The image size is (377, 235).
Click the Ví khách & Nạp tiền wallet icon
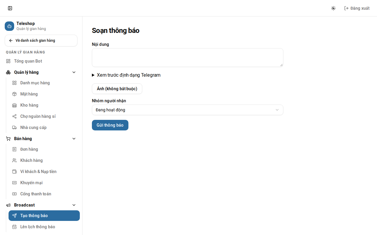[14, 172]
